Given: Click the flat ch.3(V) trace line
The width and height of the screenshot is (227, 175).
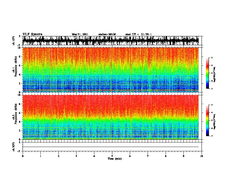Looking at the screenshot, I should 111,147.
